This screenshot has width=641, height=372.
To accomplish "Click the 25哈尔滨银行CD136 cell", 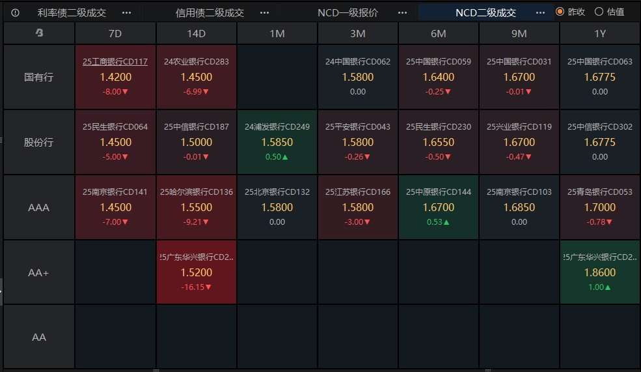I will [x=197, y=207].
